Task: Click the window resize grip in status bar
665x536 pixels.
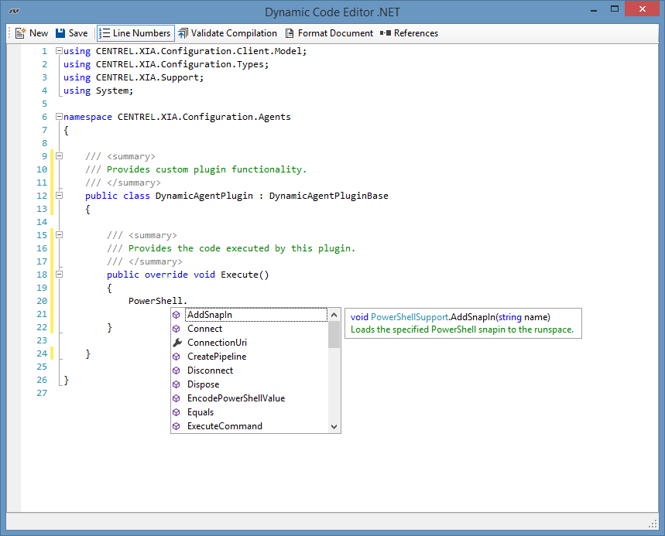Action: tap(653, 524)
